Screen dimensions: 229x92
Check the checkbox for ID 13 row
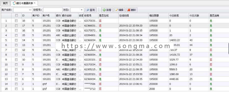(16, 45)
